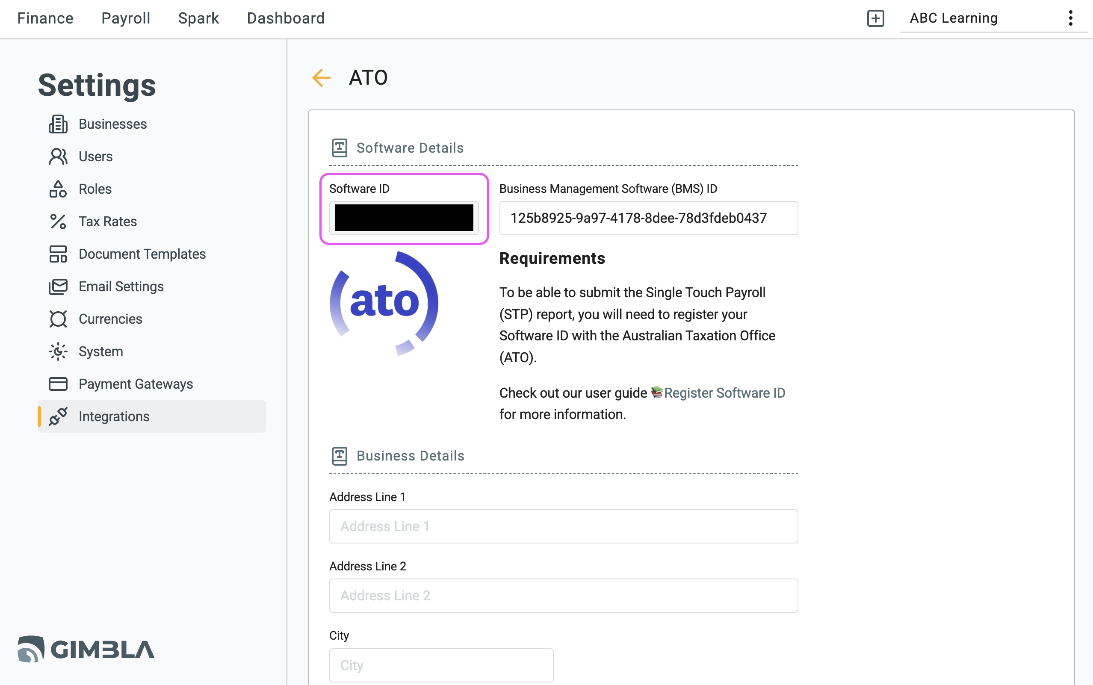The width and height of the screenshot is (1093, 685).
Task: Click the Gimbla logo
Action: pos(86,649)
